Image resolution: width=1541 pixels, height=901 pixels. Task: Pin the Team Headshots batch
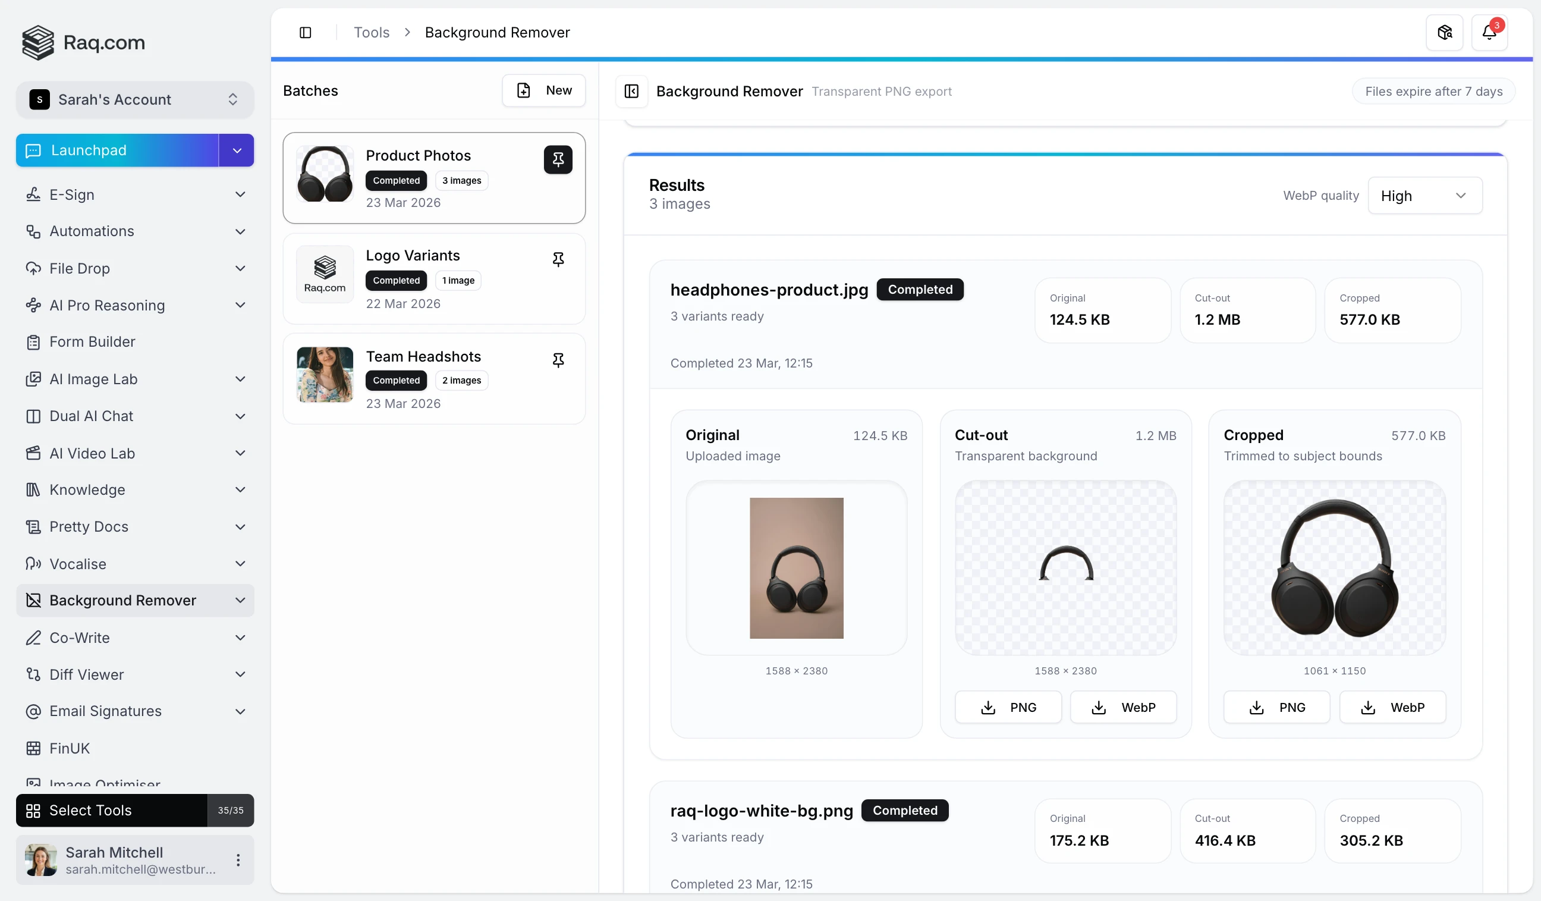[558, 360]
